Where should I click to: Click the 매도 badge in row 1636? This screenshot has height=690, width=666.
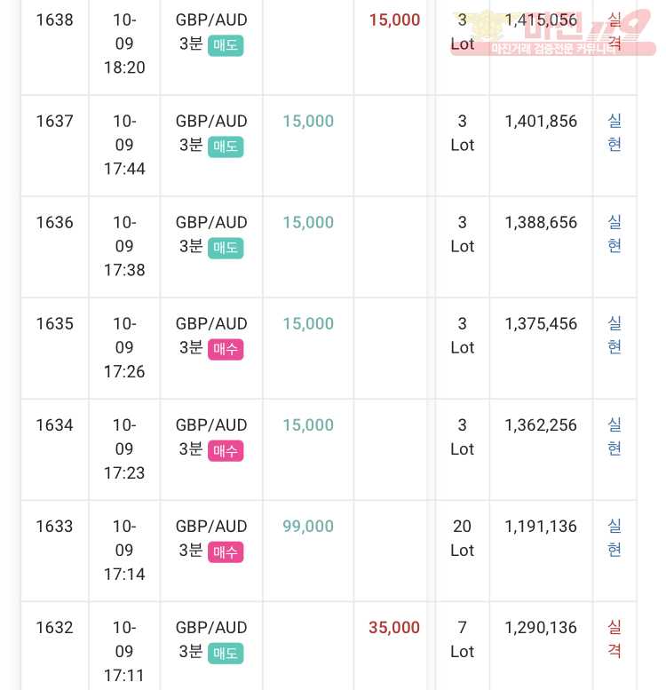click(x=226, y=248)
